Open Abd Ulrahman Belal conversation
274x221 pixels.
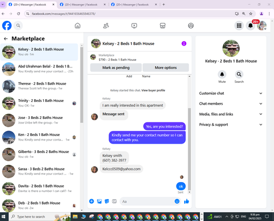point(39,69)
